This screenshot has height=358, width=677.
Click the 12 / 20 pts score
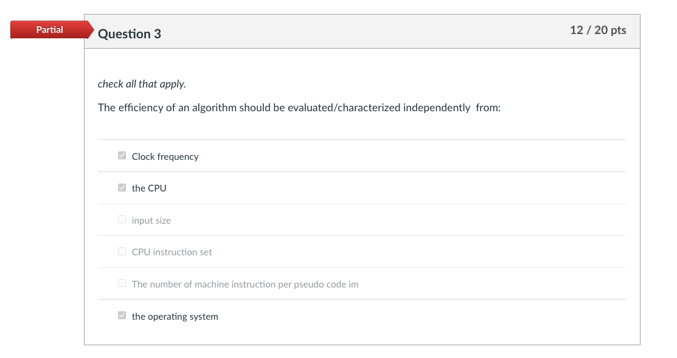pyautogui.click(x=597, y=30)
